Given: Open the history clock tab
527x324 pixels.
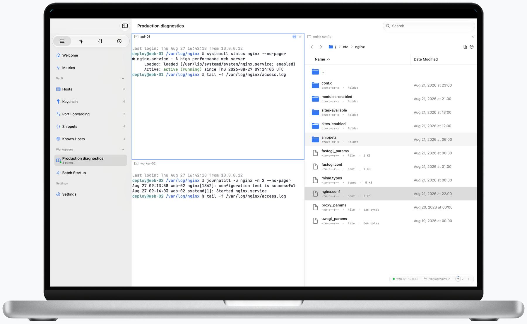Looking at the screenshot, I should [119, 41].
